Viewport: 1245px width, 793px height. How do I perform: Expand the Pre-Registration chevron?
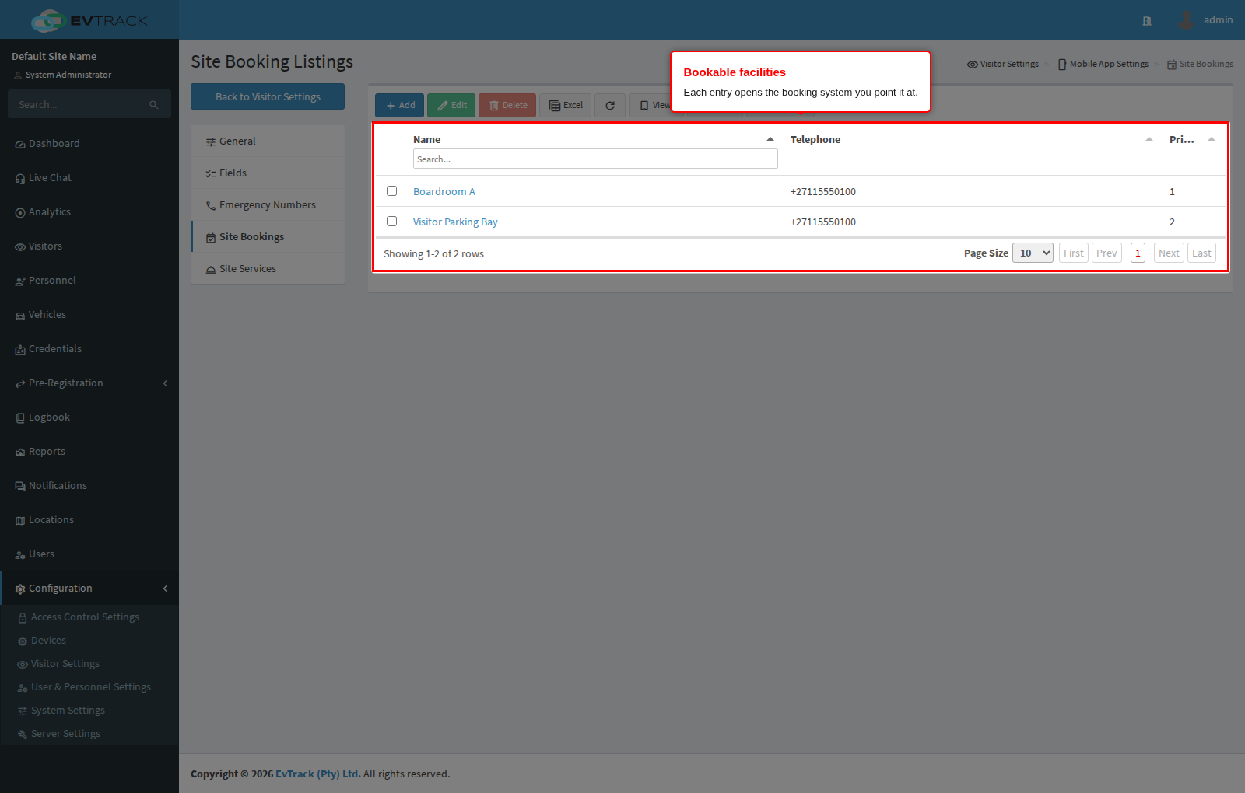tap(165, 383)
